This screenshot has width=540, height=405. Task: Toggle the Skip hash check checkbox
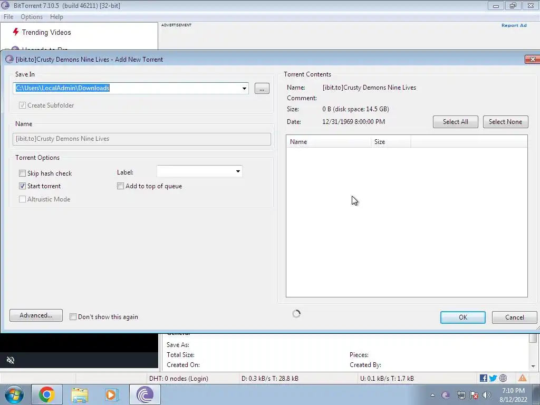pos(22,173)
